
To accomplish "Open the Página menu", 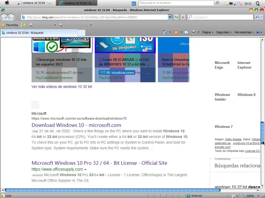I will click(x=208, y=32).
